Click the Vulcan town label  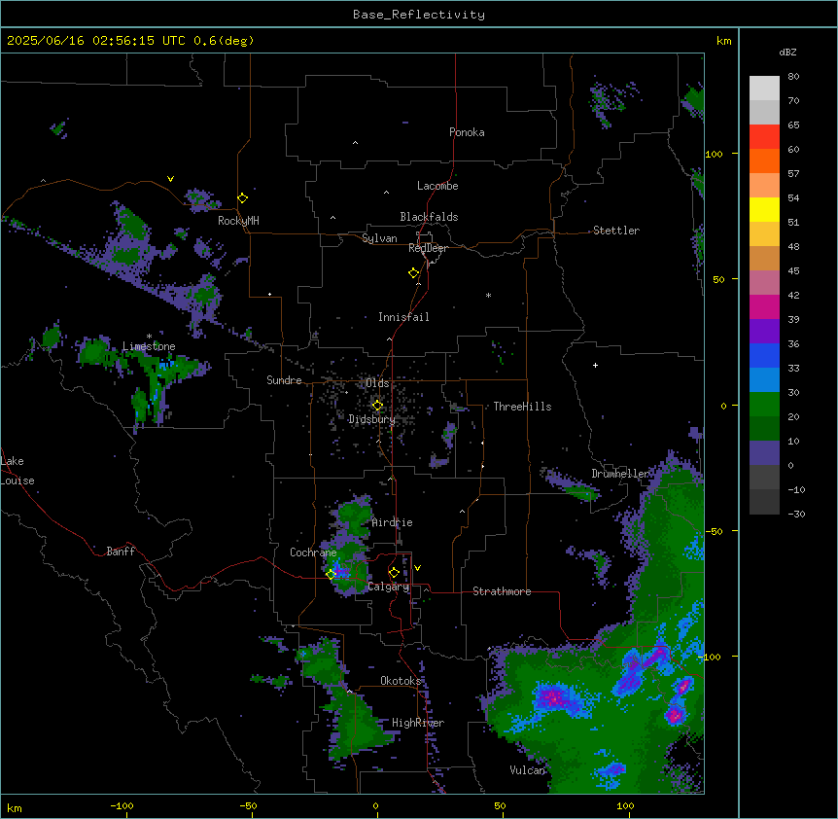pos(528,770)
